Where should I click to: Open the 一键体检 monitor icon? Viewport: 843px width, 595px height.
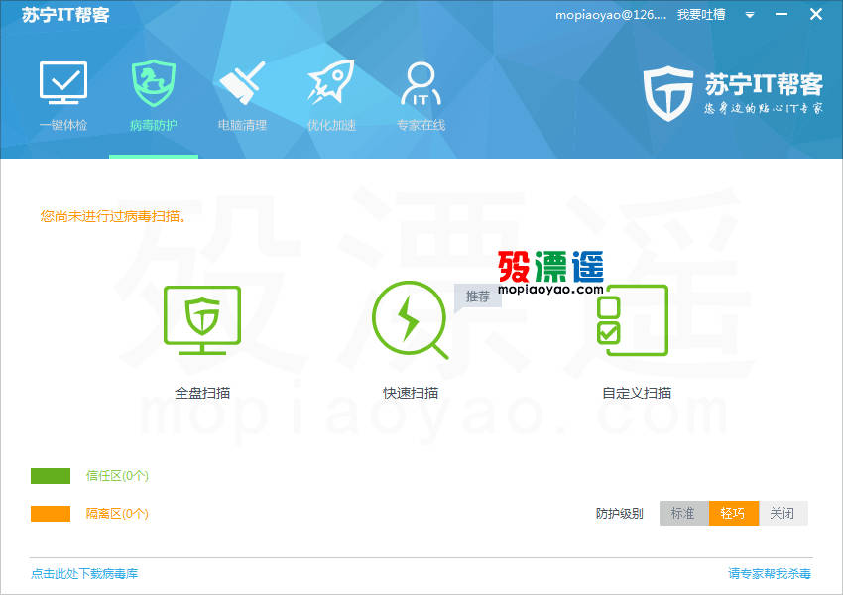(x=63, y=82)
